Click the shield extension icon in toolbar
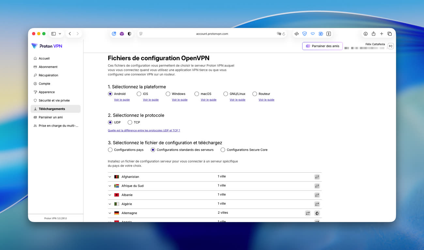The height and width of the screenshot is (250, 424). pos(304,34)
